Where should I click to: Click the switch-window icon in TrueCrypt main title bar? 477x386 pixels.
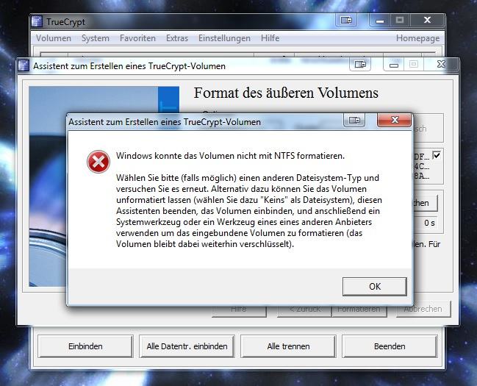click(x=346, y=21)
